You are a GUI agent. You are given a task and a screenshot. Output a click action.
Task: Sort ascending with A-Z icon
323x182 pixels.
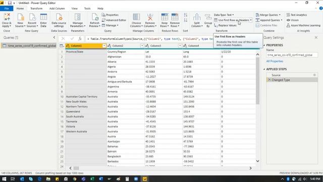point(186,15)
